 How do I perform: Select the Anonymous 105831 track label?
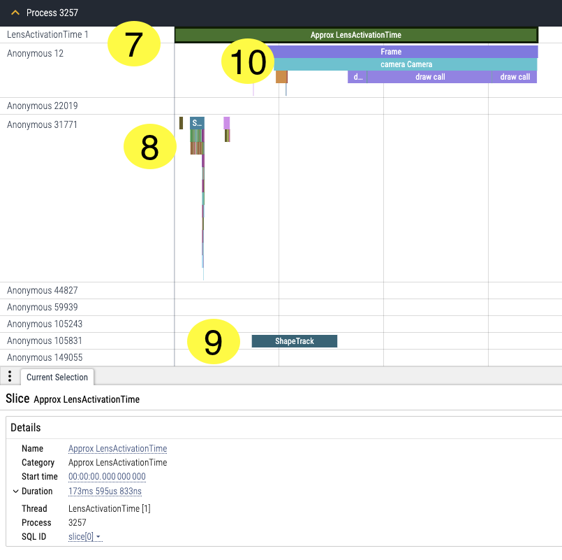click(45, 341)
